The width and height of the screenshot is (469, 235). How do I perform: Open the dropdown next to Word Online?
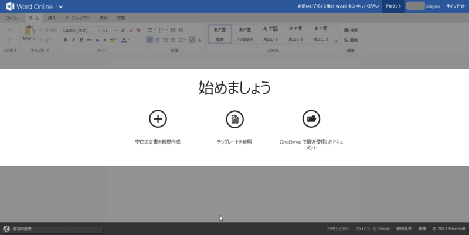[60, 6]
